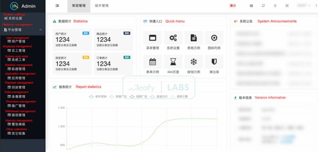Select 提现管理 in the sidebar

pos(16,115)
